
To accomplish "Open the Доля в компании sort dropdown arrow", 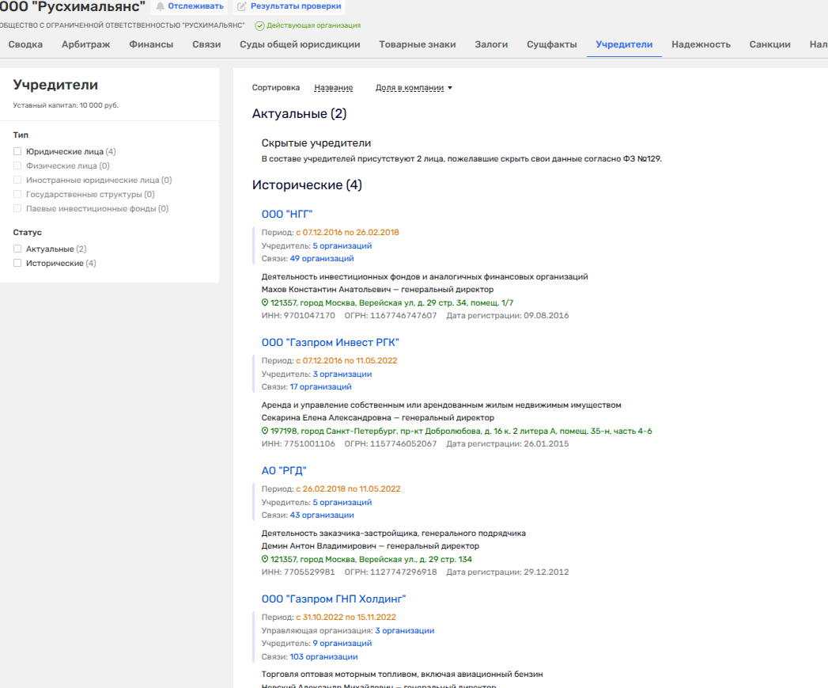I will point(450,88).
